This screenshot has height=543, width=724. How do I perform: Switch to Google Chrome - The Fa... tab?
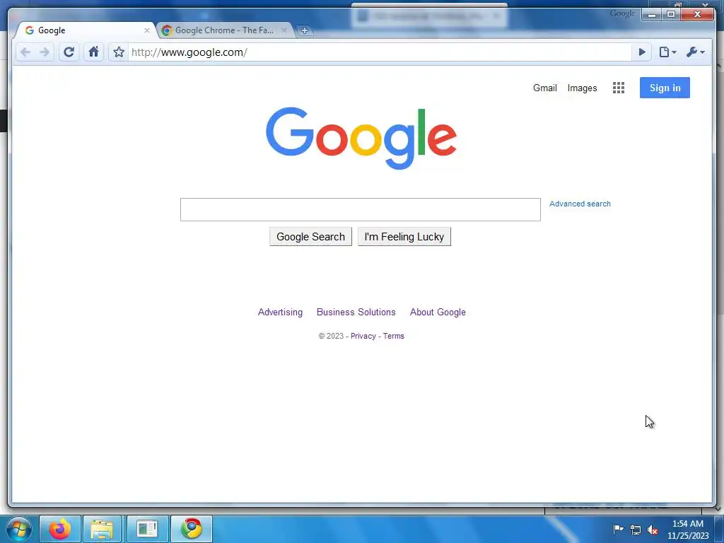(x=224, y=30)
